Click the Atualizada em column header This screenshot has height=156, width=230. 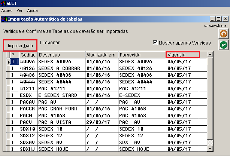click(102, 55)
